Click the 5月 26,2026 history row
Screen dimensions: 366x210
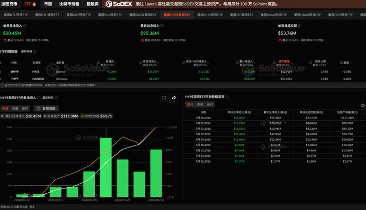(276, 118)
